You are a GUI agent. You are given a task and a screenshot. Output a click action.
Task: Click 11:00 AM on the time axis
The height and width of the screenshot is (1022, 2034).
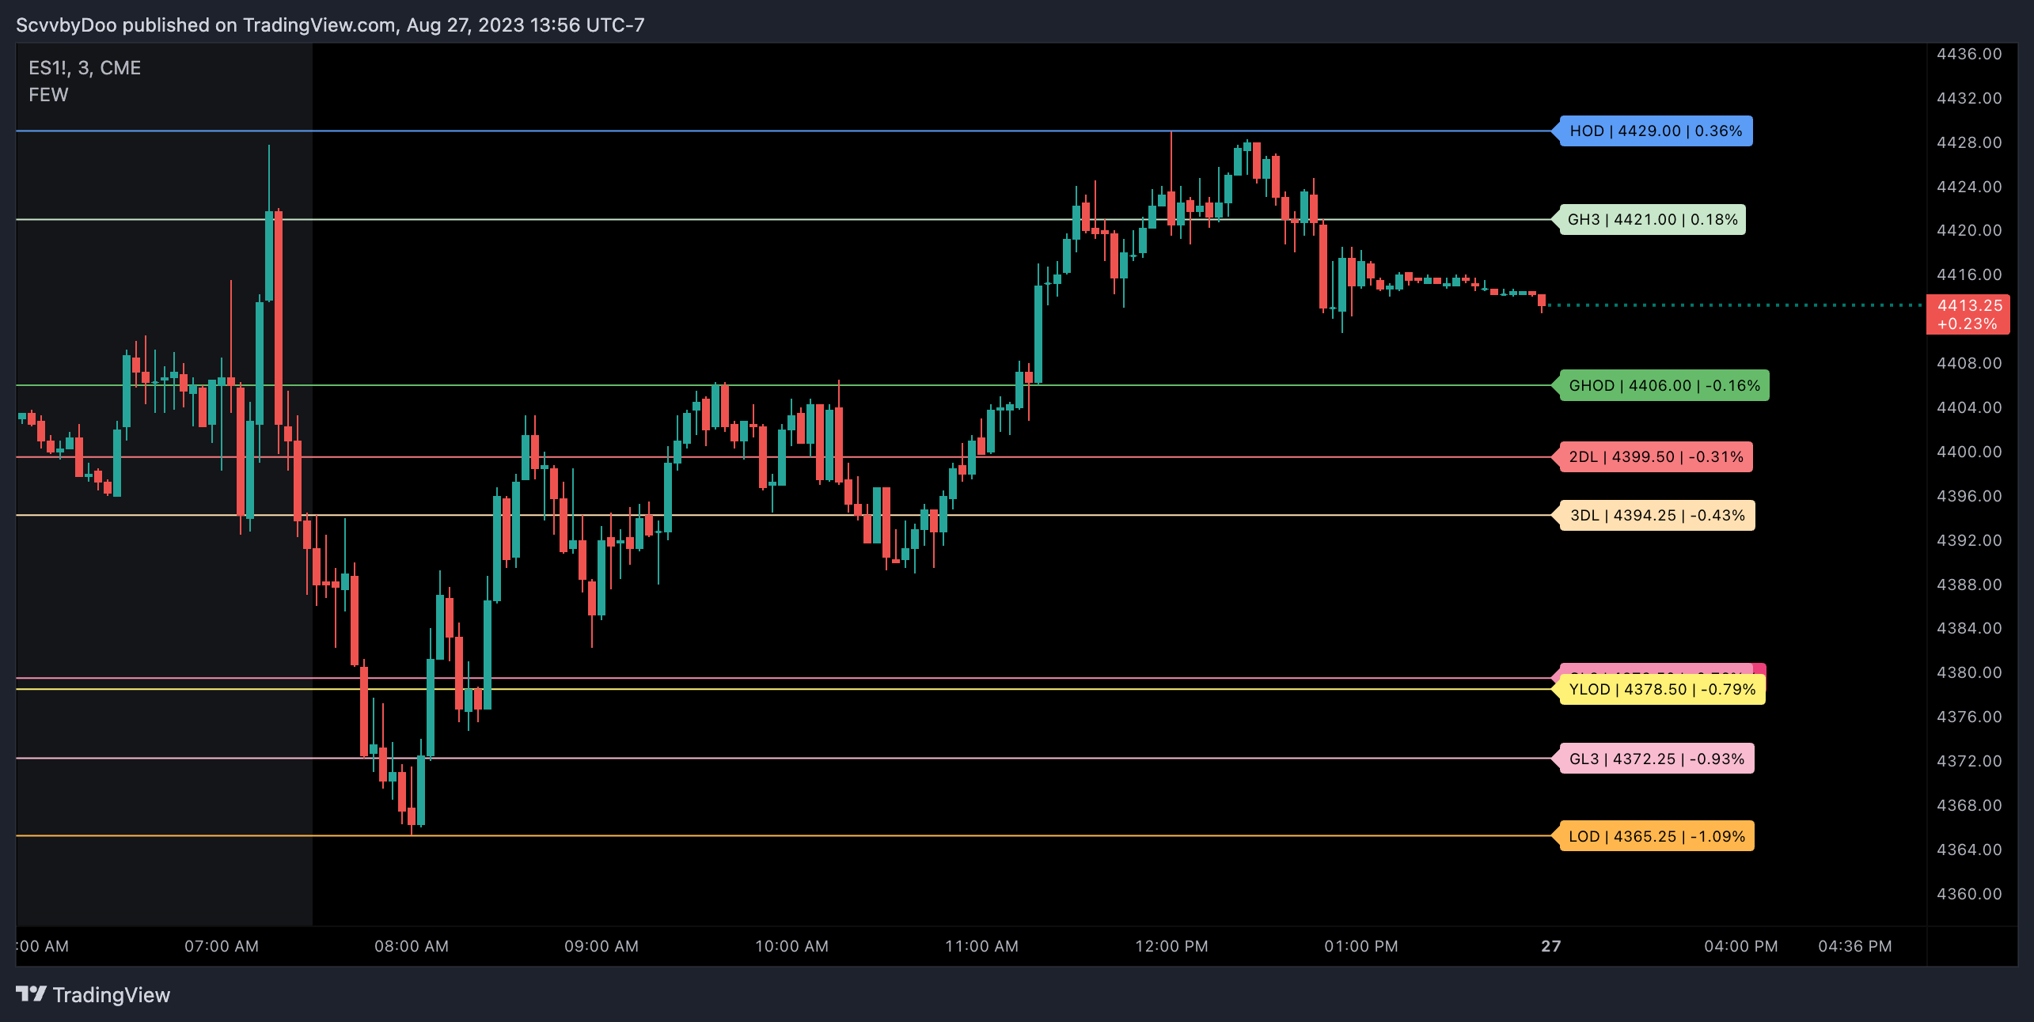(981, 947)
